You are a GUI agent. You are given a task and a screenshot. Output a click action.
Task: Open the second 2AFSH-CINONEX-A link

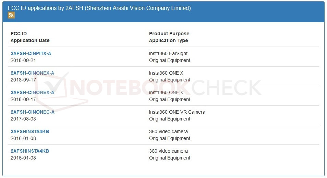(x=32, y=92)
